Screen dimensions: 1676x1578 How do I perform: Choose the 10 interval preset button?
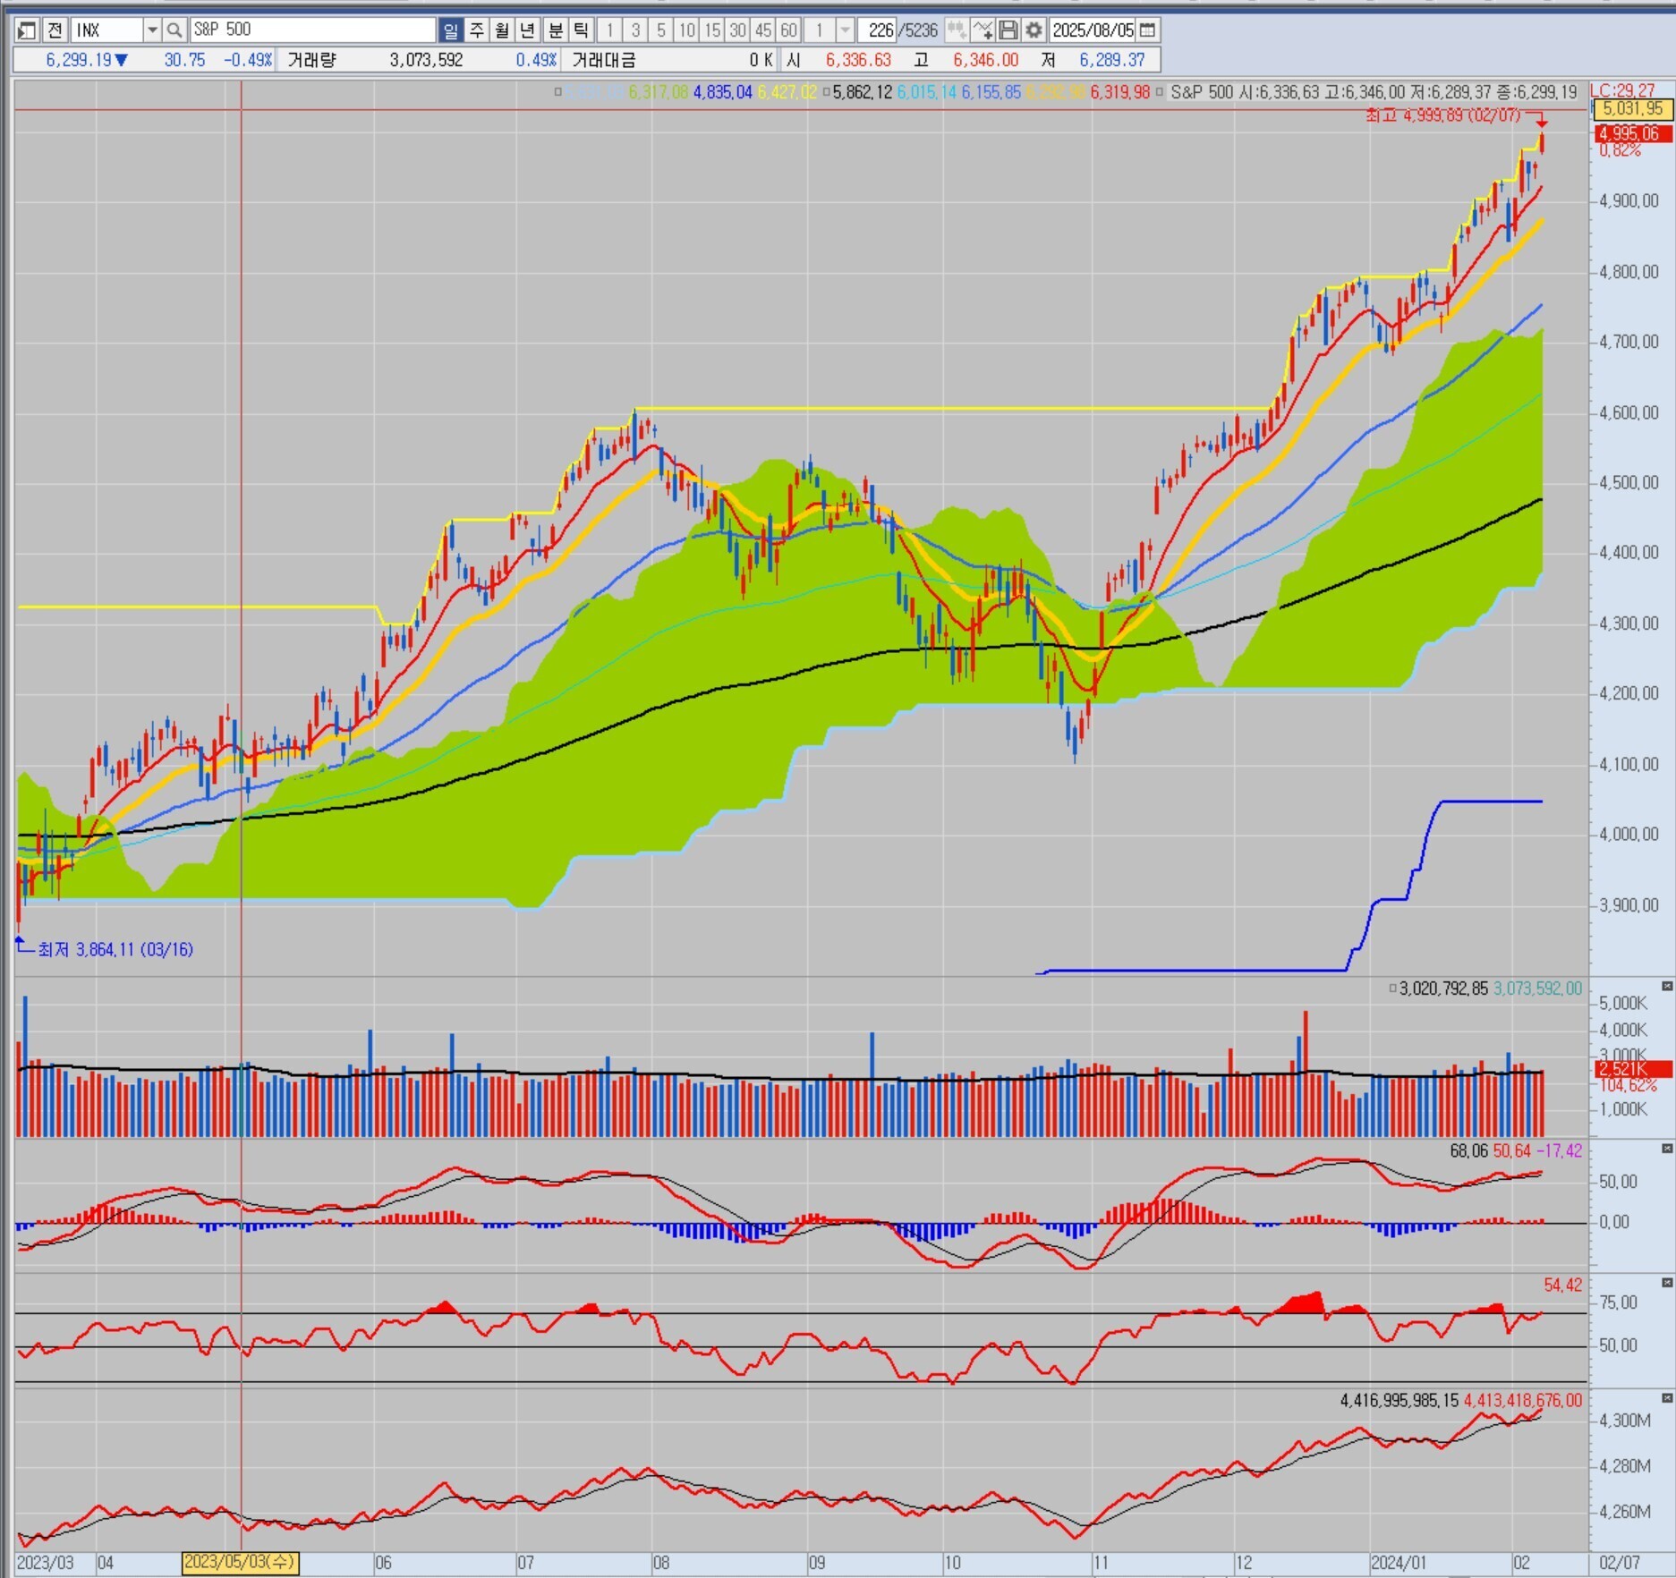[686, 30]
